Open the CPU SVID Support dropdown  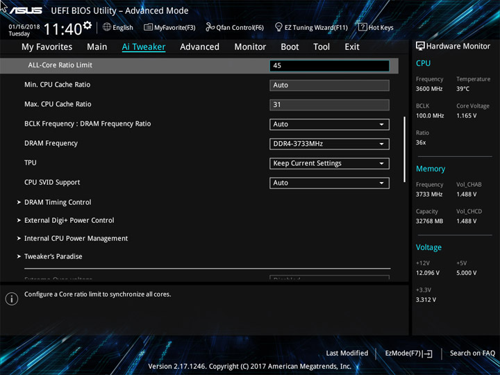point(329,183)
